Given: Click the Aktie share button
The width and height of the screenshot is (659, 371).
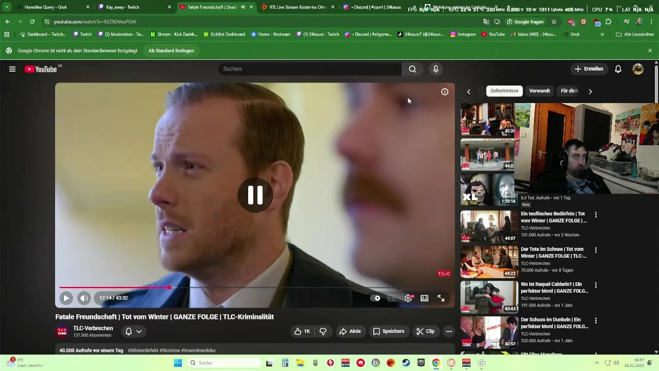Looking at the screenshot, I should [x=350, y=331].
